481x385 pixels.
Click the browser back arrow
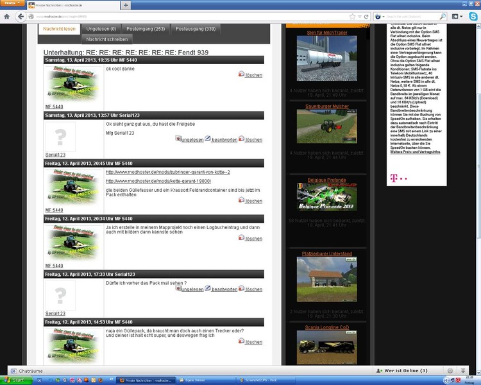pos(21,17)
